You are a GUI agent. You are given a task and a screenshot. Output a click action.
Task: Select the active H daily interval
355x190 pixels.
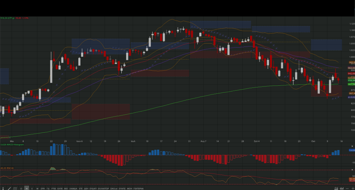tap(27, 188)
